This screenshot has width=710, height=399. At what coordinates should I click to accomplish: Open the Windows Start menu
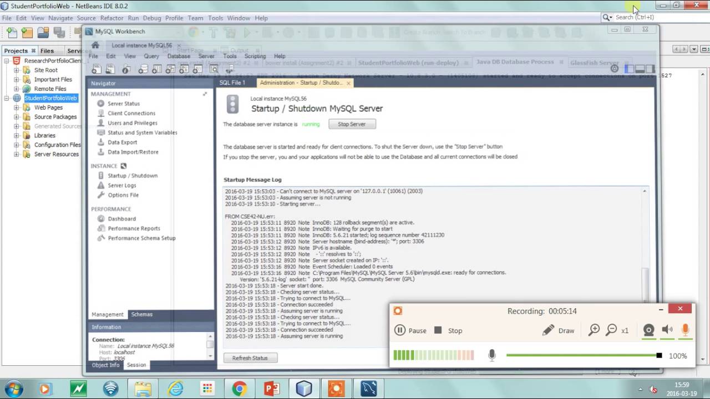[x=13, y=388]
